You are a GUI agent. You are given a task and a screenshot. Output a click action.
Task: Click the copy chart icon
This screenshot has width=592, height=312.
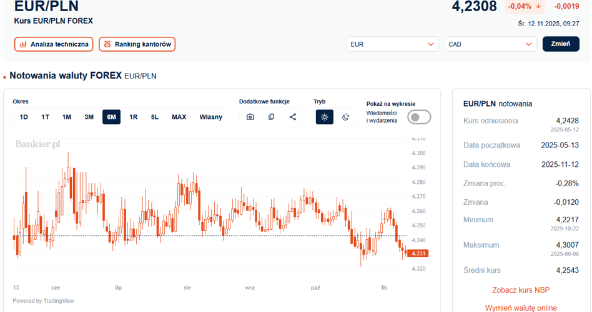click(x=272, y=117)
